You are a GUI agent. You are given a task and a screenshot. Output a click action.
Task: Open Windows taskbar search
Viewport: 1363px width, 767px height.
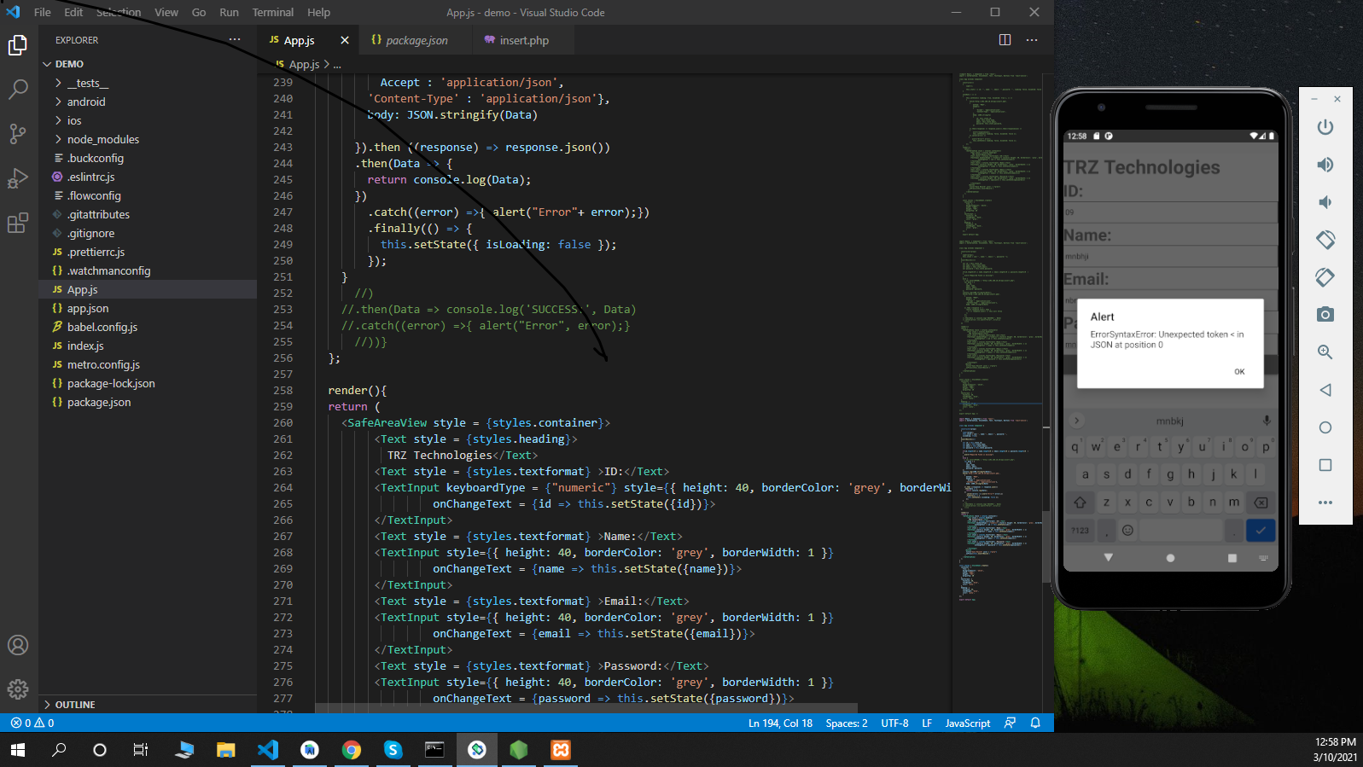pyautogui.click(x=59, y=750)
